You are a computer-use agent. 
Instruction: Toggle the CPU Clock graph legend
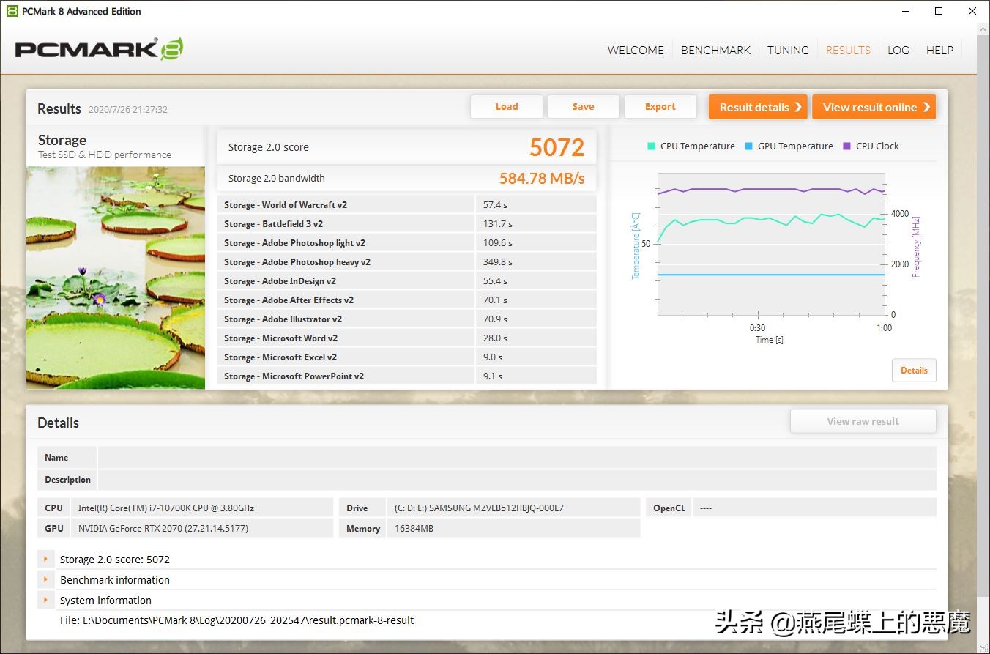[x=871, y=146]
